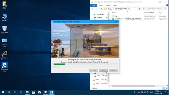Select the GeForce Experience desktop shortcut
Image resolution: width=169 pixels, height=95 pixels.
tap(4, 55)
